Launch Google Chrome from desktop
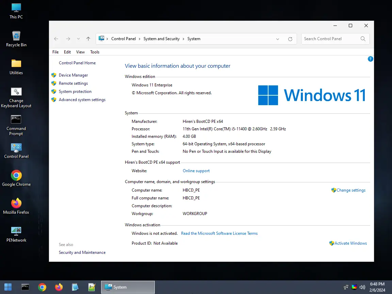 [x=16, y=178]
